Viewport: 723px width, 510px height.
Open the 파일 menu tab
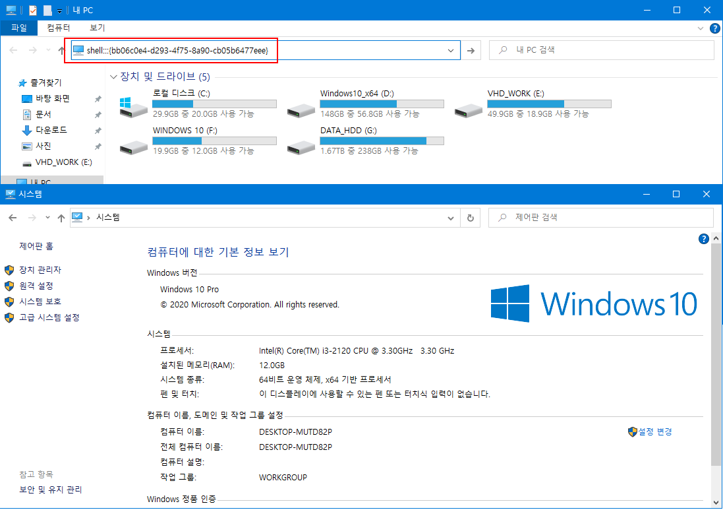[x=19, y=28]
